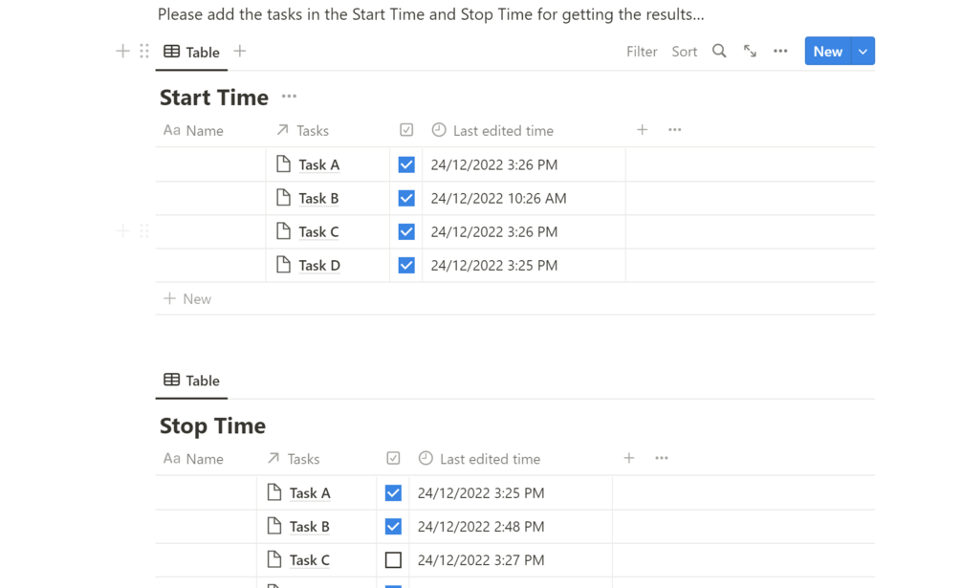The image size is (961, 588).
Task: Open database as full page (expand arrows)
Action: click(x=750, y=52)
